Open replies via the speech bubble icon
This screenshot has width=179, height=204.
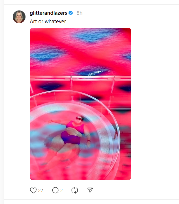click(56, 190)
